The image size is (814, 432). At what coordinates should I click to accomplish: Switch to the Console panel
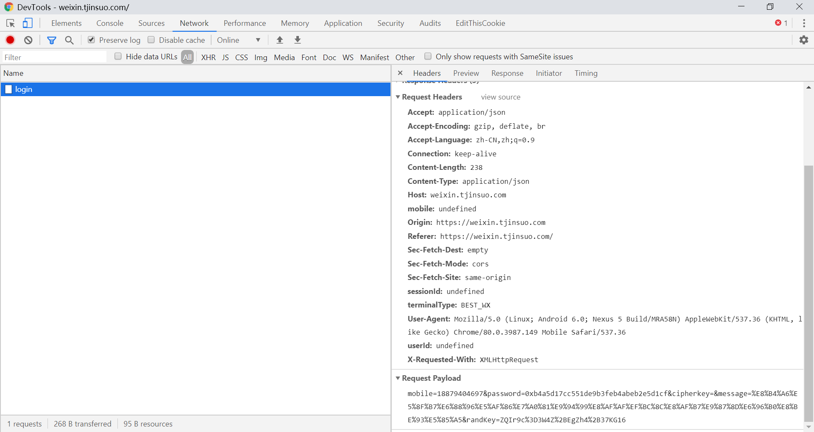110,23
